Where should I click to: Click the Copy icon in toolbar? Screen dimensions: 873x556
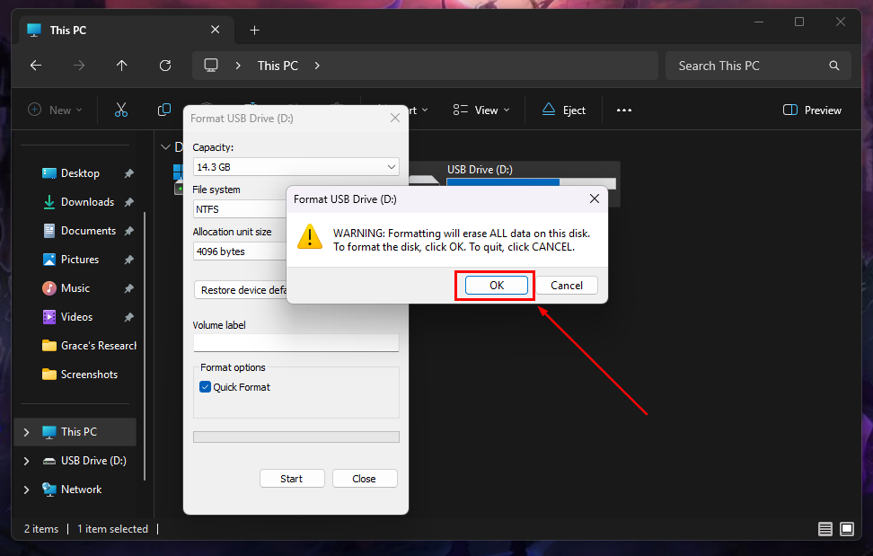click(x=164, y=110)
